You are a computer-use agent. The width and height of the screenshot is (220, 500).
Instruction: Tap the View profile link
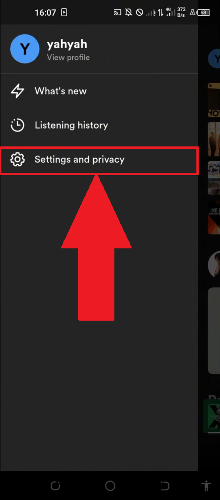[68, 58]
